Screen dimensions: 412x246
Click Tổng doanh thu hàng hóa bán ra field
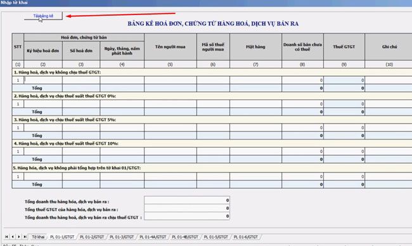[x=187, y=200]
